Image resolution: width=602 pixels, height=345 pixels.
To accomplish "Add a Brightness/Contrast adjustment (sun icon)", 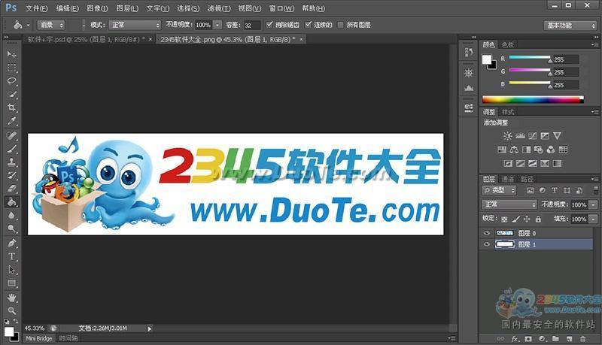I will [507, 136].
